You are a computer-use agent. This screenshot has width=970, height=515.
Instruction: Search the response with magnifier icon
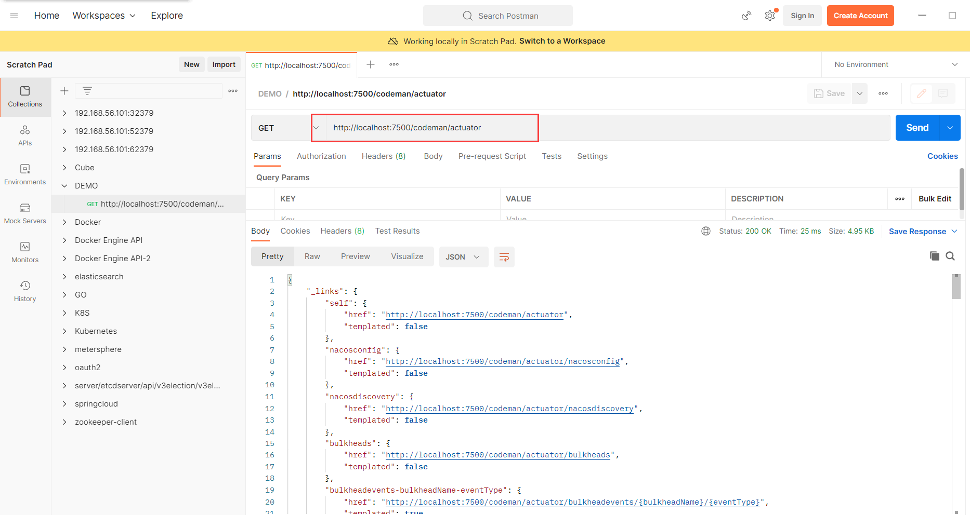click(950, 256)
